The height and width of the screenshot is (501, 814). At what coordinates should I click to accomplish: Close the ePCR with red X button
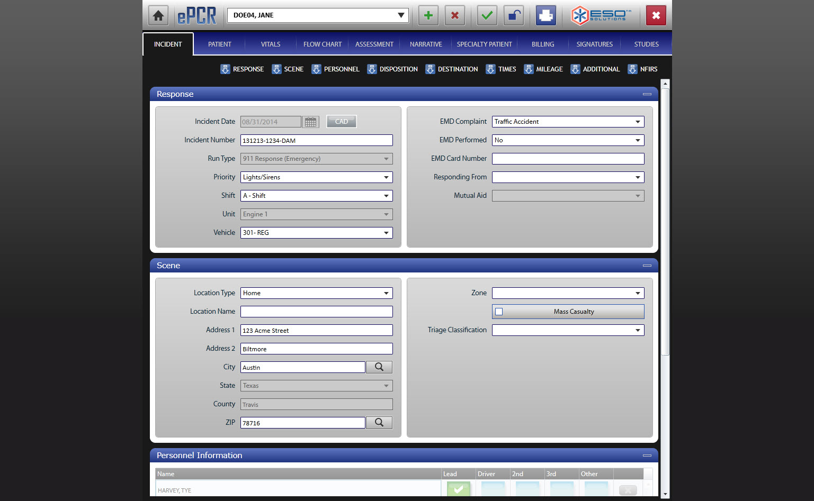(656, 15)
